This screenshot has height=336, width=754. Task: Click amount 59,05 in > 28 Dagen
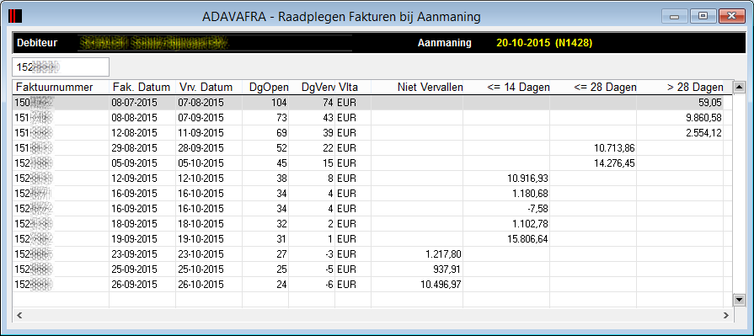point(709,103)
